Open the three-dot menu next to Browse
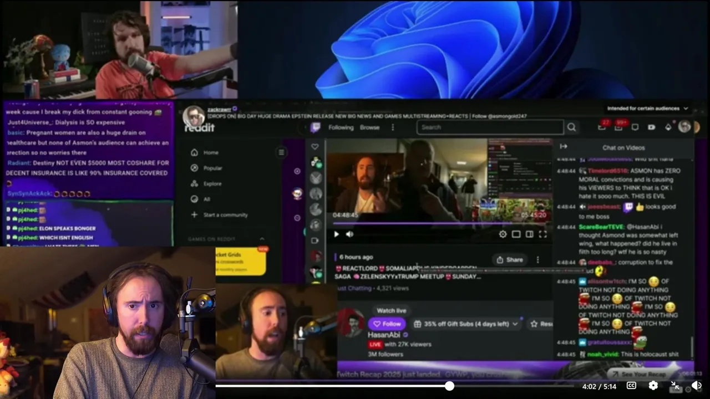Image resolution: width=710 pixels, height=399 pixels. [393, 127]
